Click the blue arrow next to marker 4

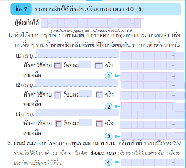[118, 162]
